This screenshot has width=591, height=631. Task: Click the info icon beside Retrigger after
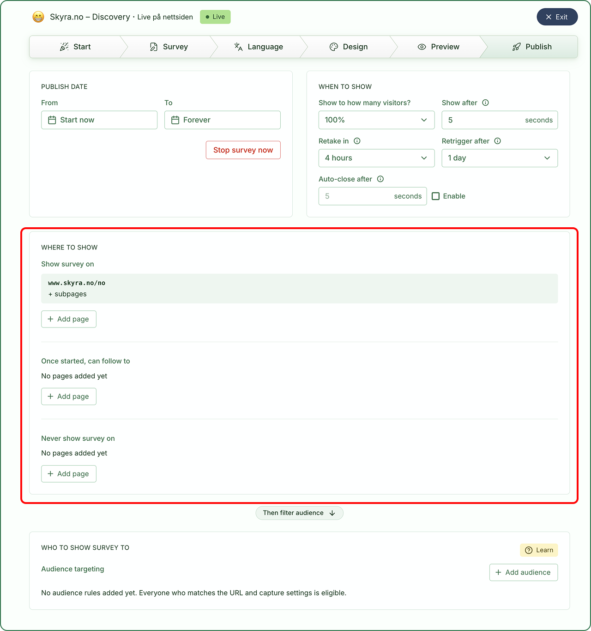click(x=497, y=141)
